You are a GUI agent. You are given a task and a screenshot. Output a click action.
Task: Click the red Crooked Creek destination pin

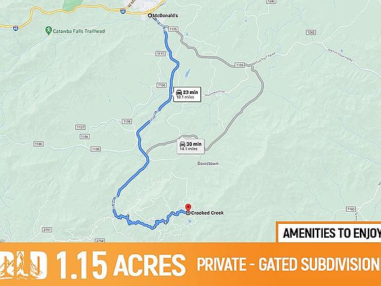[188, 207]
